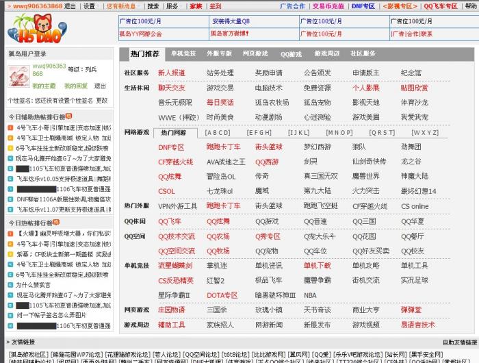Switch to the 热门推荐 tab
Viewport: 479px width, 363px height.
coord(145,54)
